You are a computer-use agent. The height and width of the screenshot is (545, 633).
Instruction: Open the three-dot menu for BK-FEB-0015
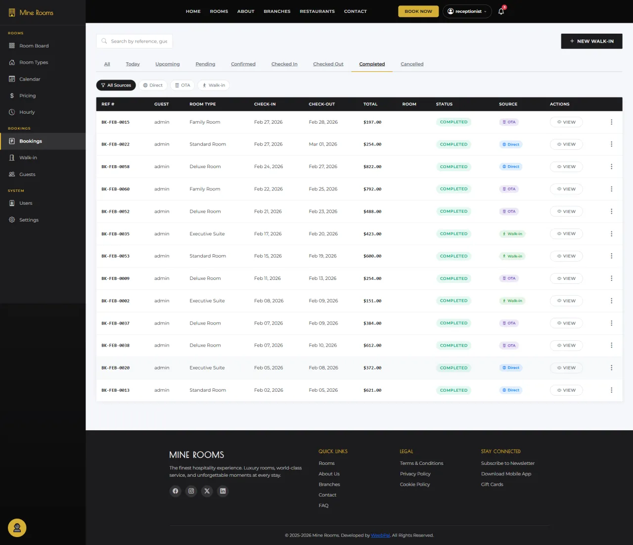[x=611, y=122]
